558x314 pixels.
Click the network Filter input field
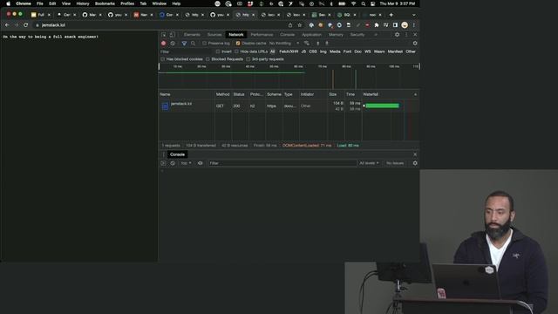click(x=186, y=51)
